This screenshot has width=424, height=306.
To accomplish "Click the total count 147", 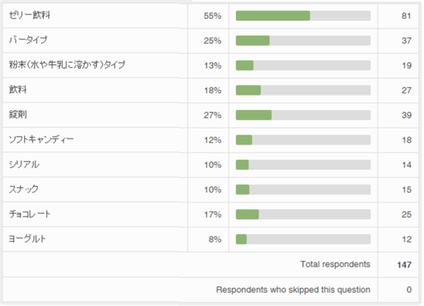I will coord(404,264).
